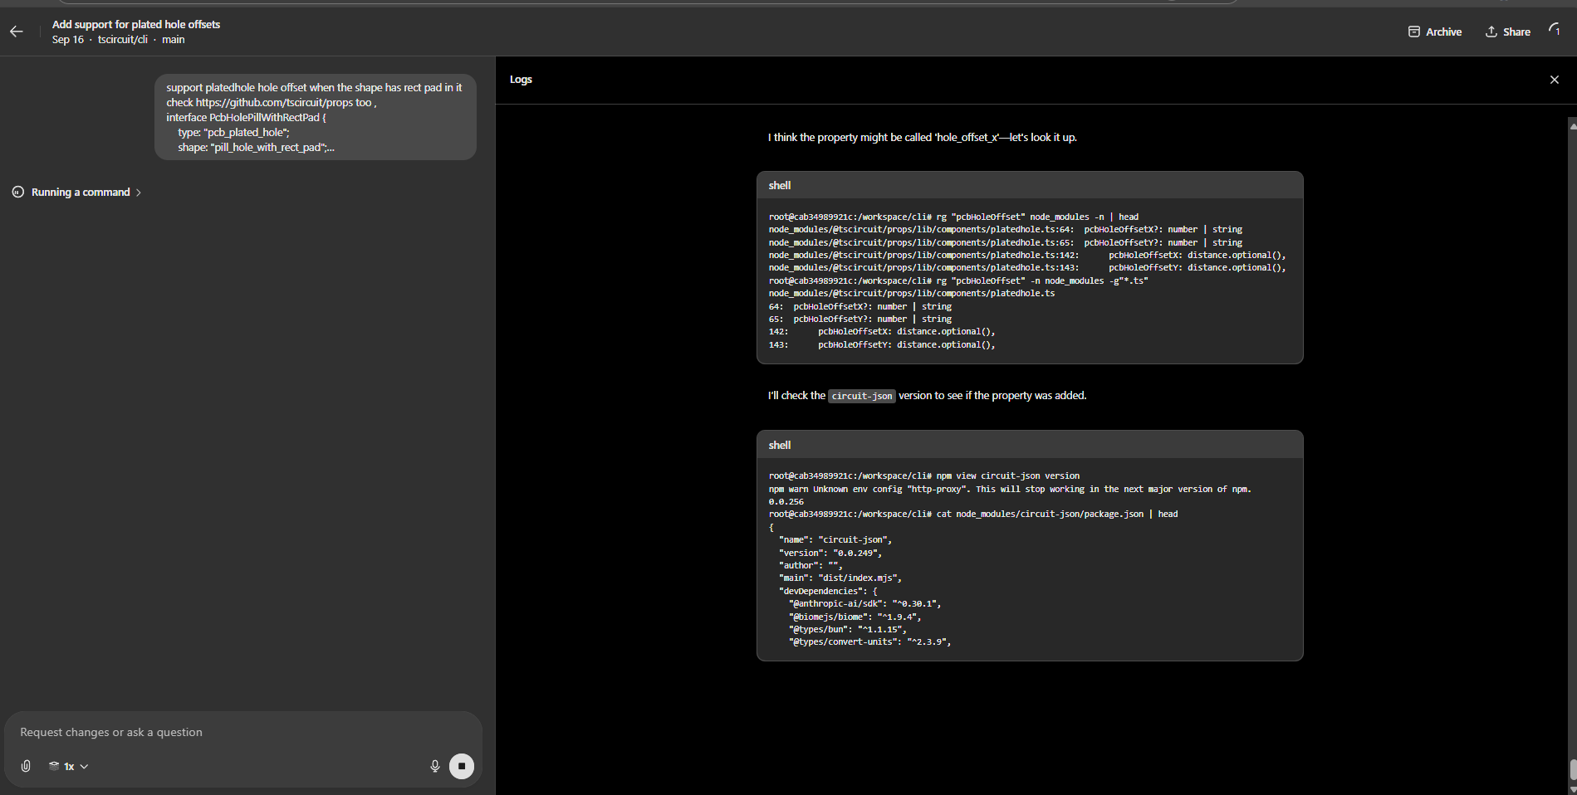Expand the Running a command step

click(x=86, y=192)
